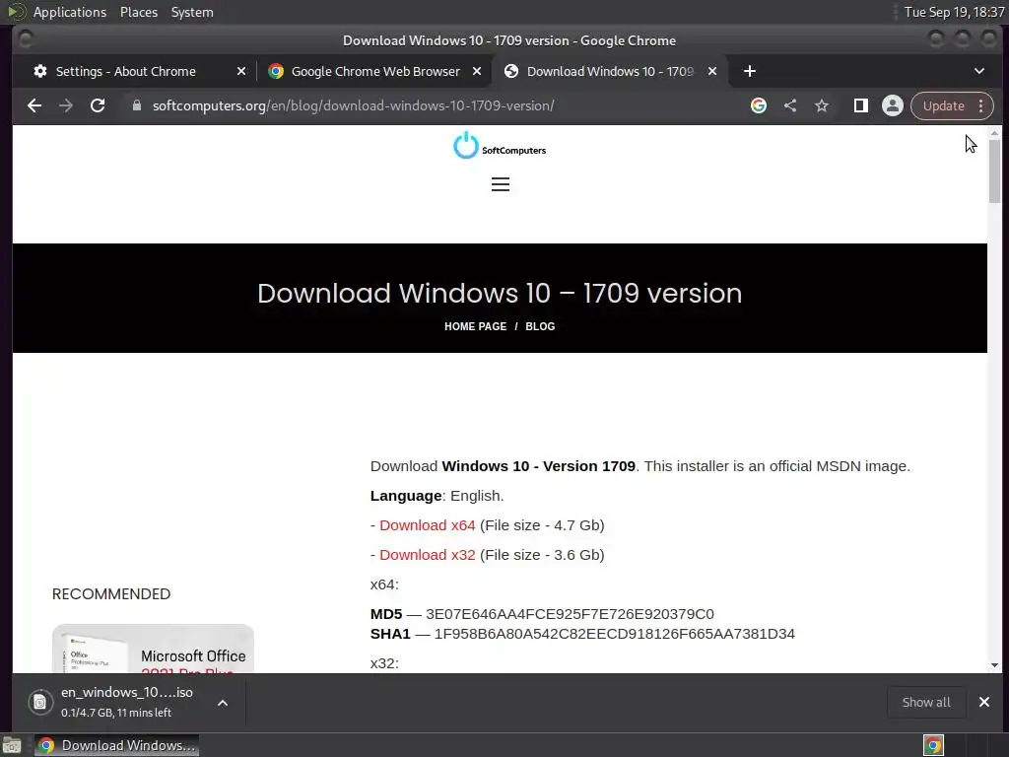Viewport: 1009px width, 757px height.
Task: Click the page vertical scrollbar thumb
Action: click(x=995, y=171)
